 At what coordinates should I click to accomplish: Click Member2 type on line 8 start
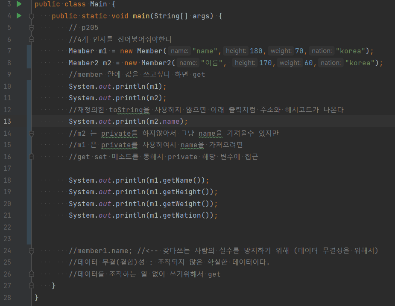[84, 63]
